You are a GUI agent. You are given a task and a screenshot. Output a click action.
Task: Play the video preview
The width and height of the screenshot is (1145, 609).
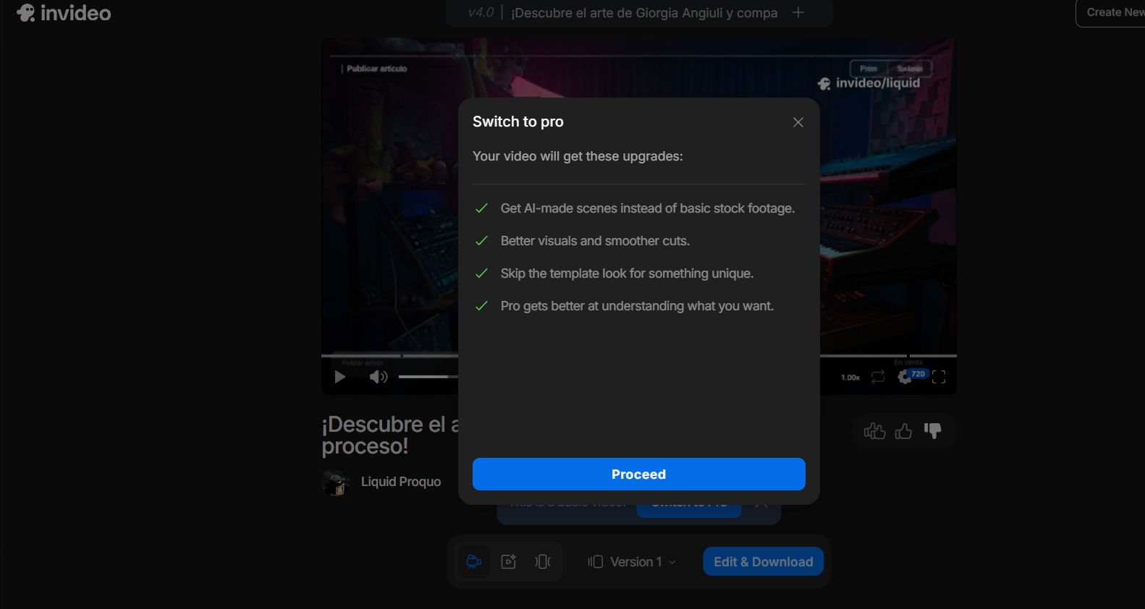point(339,377)
